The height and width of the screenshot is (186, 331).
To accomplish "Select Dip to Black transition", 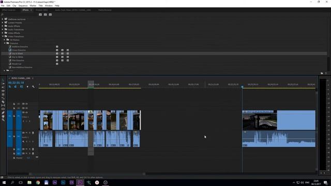I will [17, 54].
